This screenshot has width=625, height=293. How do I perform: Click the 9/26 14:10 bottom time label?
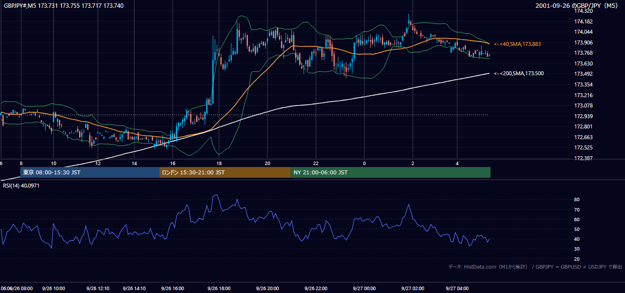pyautogui.click(x=134, y=289)
